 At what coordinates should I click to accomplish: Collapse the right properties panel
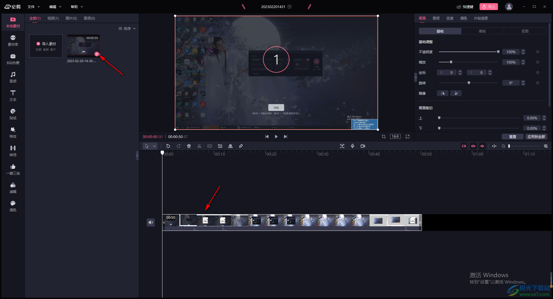pos(416,77)
